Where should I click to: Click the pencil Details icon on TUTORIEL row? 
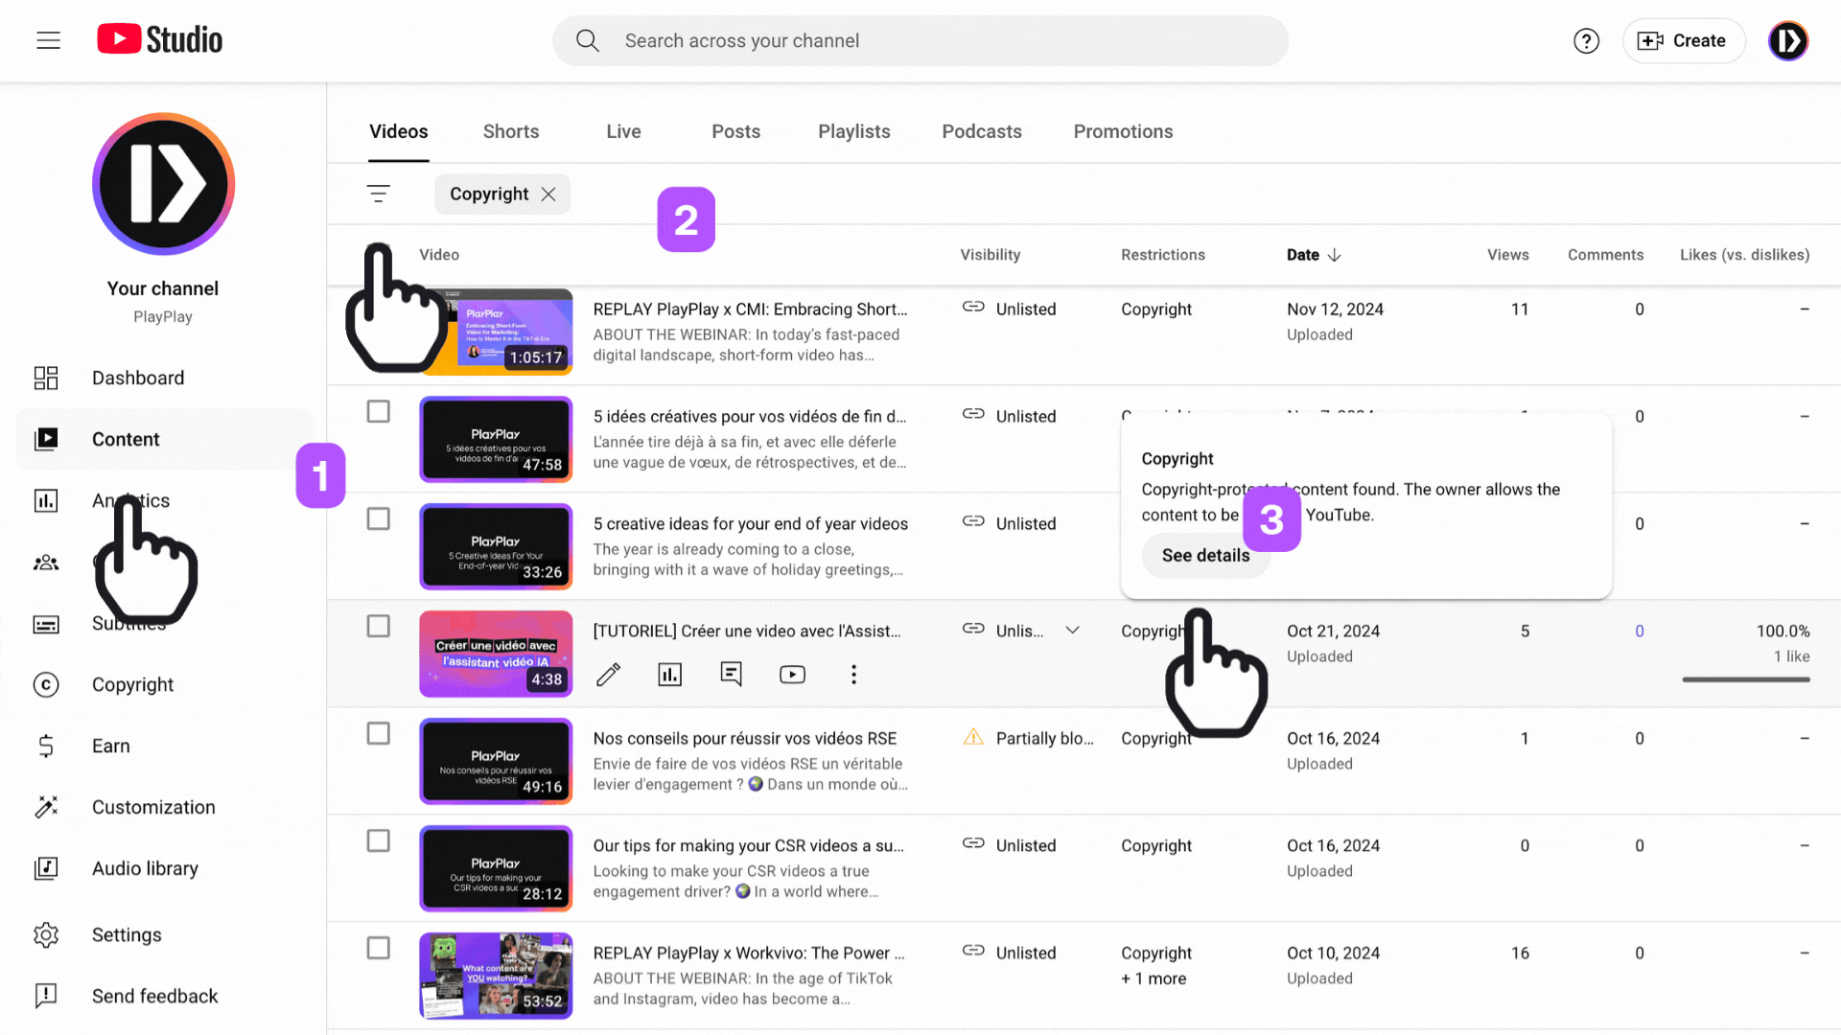(608, 675)
